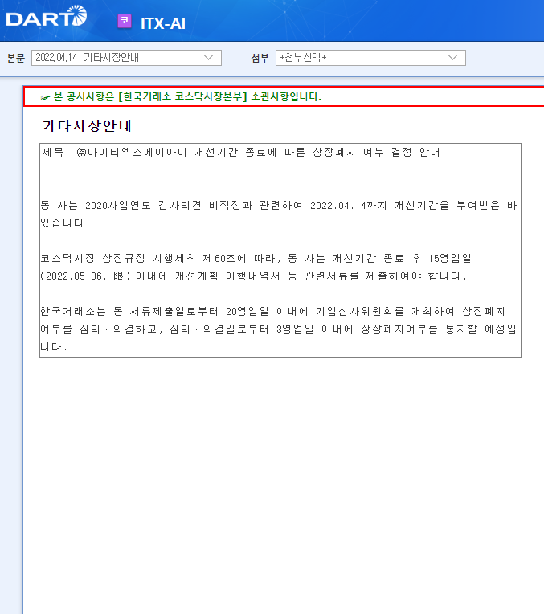
Task: Click the line containing 2022.05.06. 限
Action: pos(253,276)
